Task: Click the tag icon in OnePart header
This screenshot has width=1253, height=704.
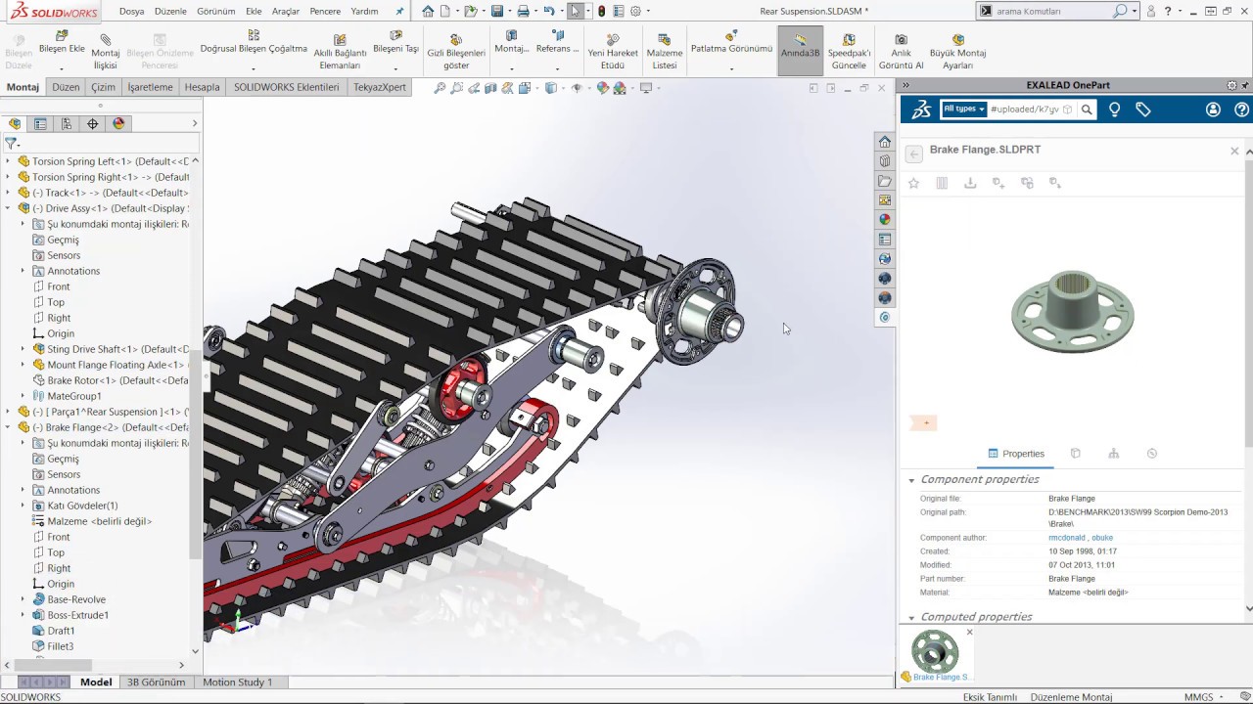Action: tap(1142, 110)
